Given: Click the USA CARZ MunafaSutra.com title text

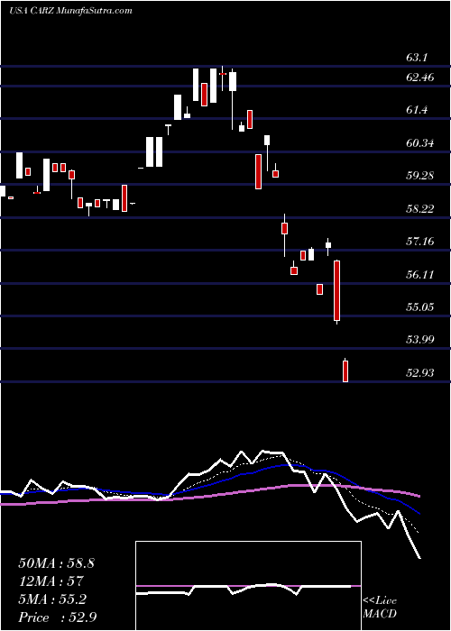Looking at the screenshot, I should point(71,11).
